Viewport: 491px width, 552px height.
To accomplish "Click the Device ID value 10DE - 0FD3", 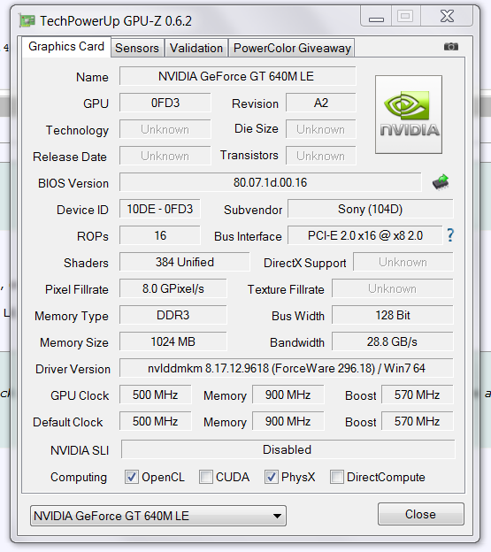I will point(160,209).
